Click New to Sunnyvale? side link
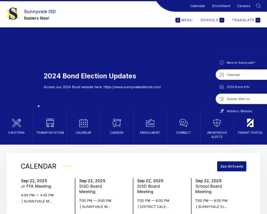The height and width of the screenshot is (214, 267). click(x=241, y=62)
